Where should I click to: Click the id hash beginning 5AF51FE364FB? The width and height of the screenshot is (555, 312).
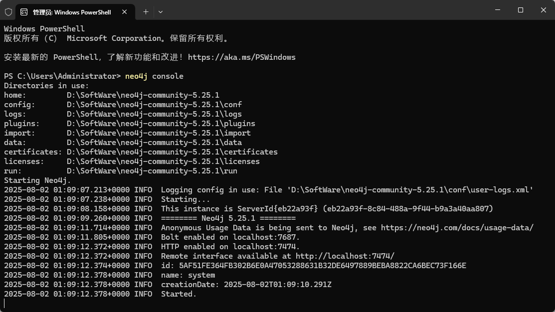[x=323, y=266]
